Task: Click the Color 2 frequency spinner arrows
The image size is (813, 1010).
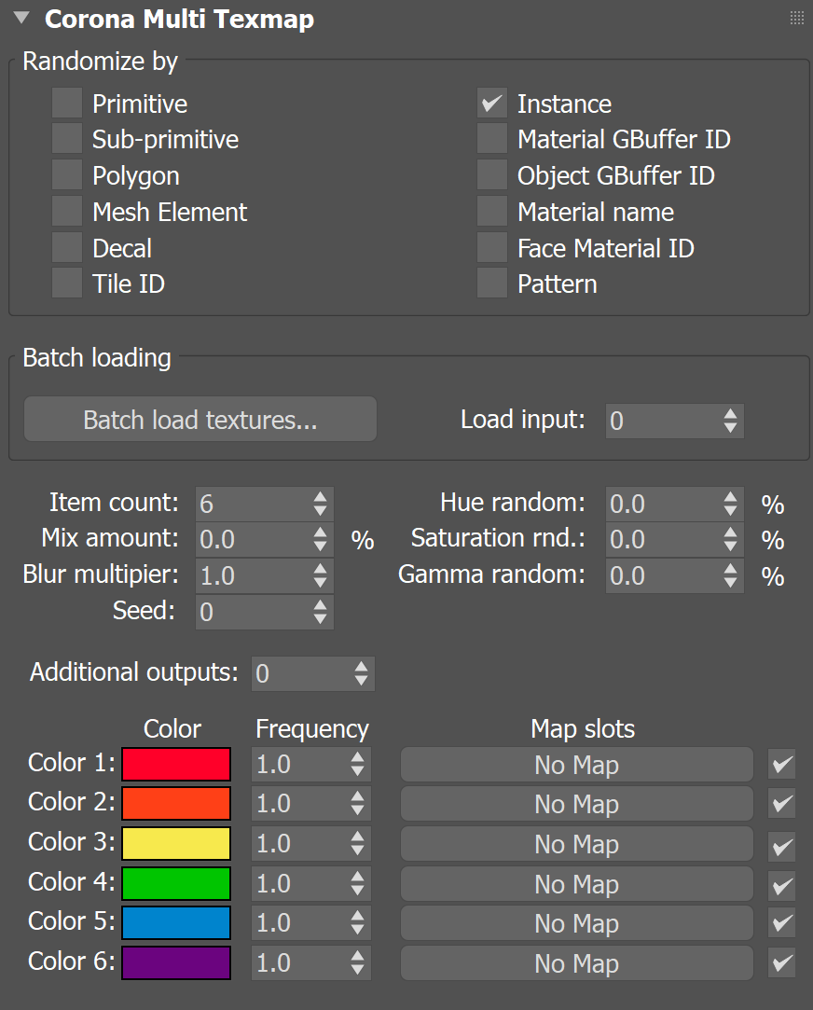Action: (x=358, y=803)
